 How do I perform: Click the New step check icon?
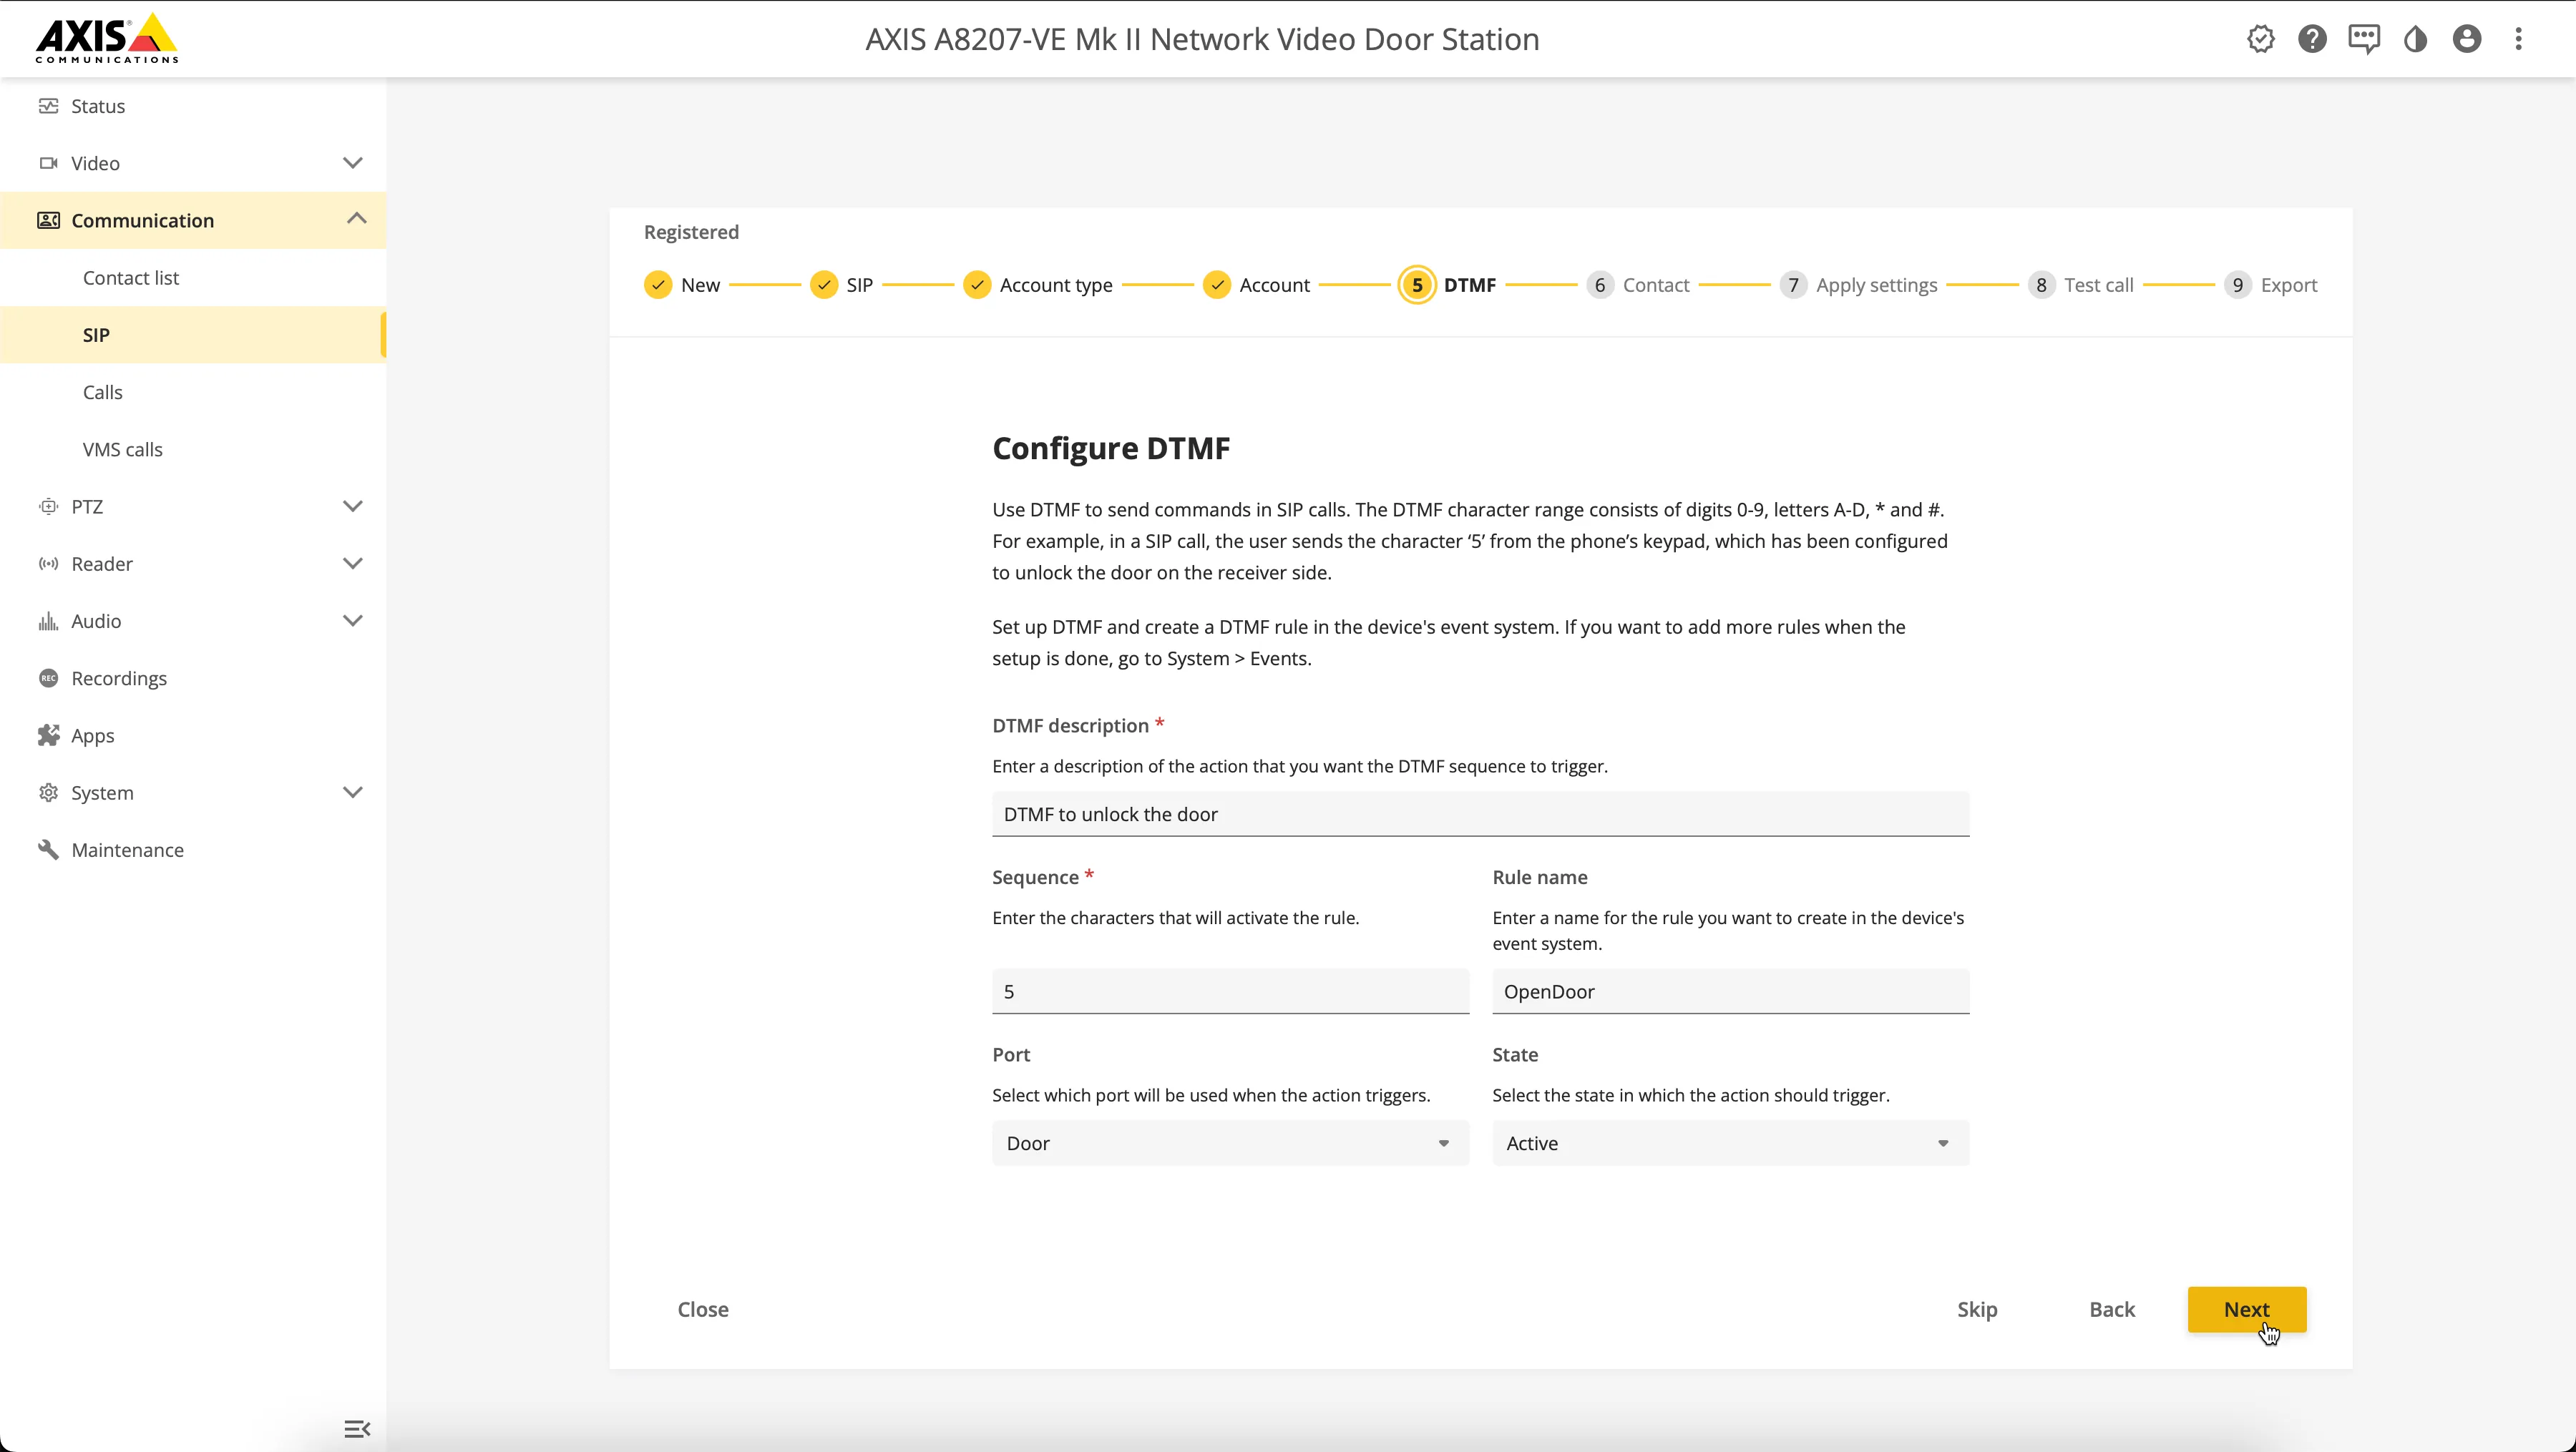coord(658,285)
